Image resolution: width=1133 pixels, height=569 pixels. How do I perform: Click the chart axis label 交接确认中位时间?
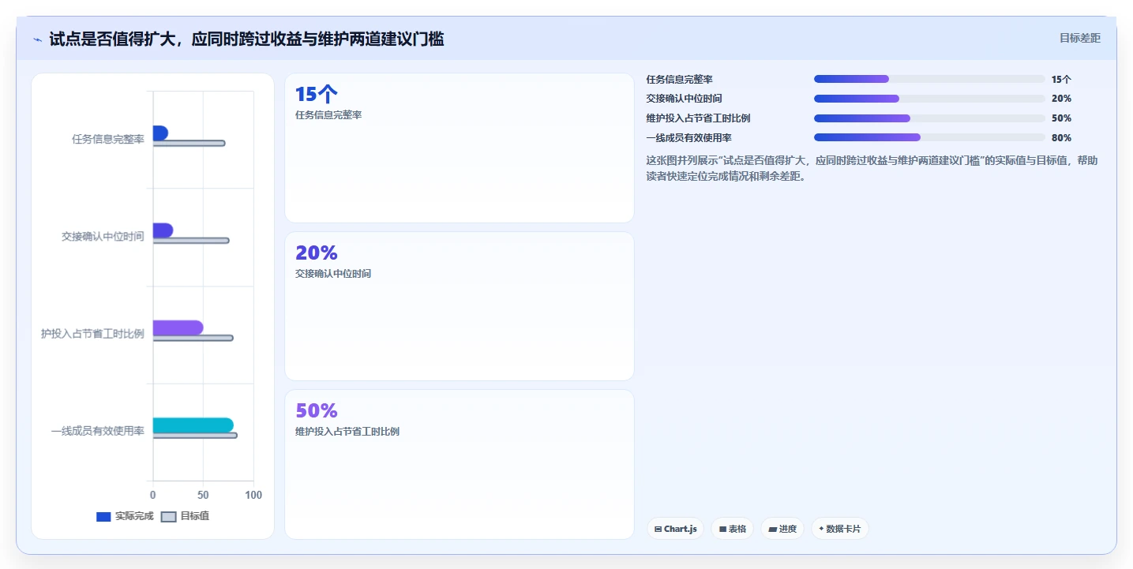(103, 236)
